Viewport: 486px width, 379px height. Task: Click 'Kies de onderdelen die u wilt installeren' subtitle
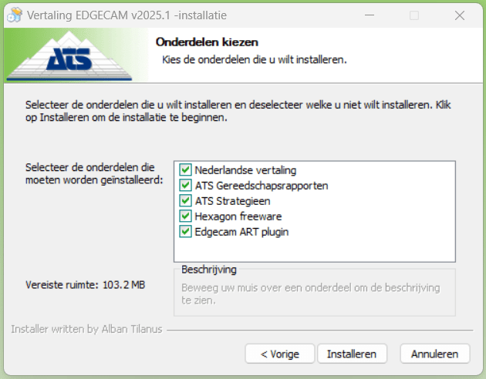pos(254,59)
